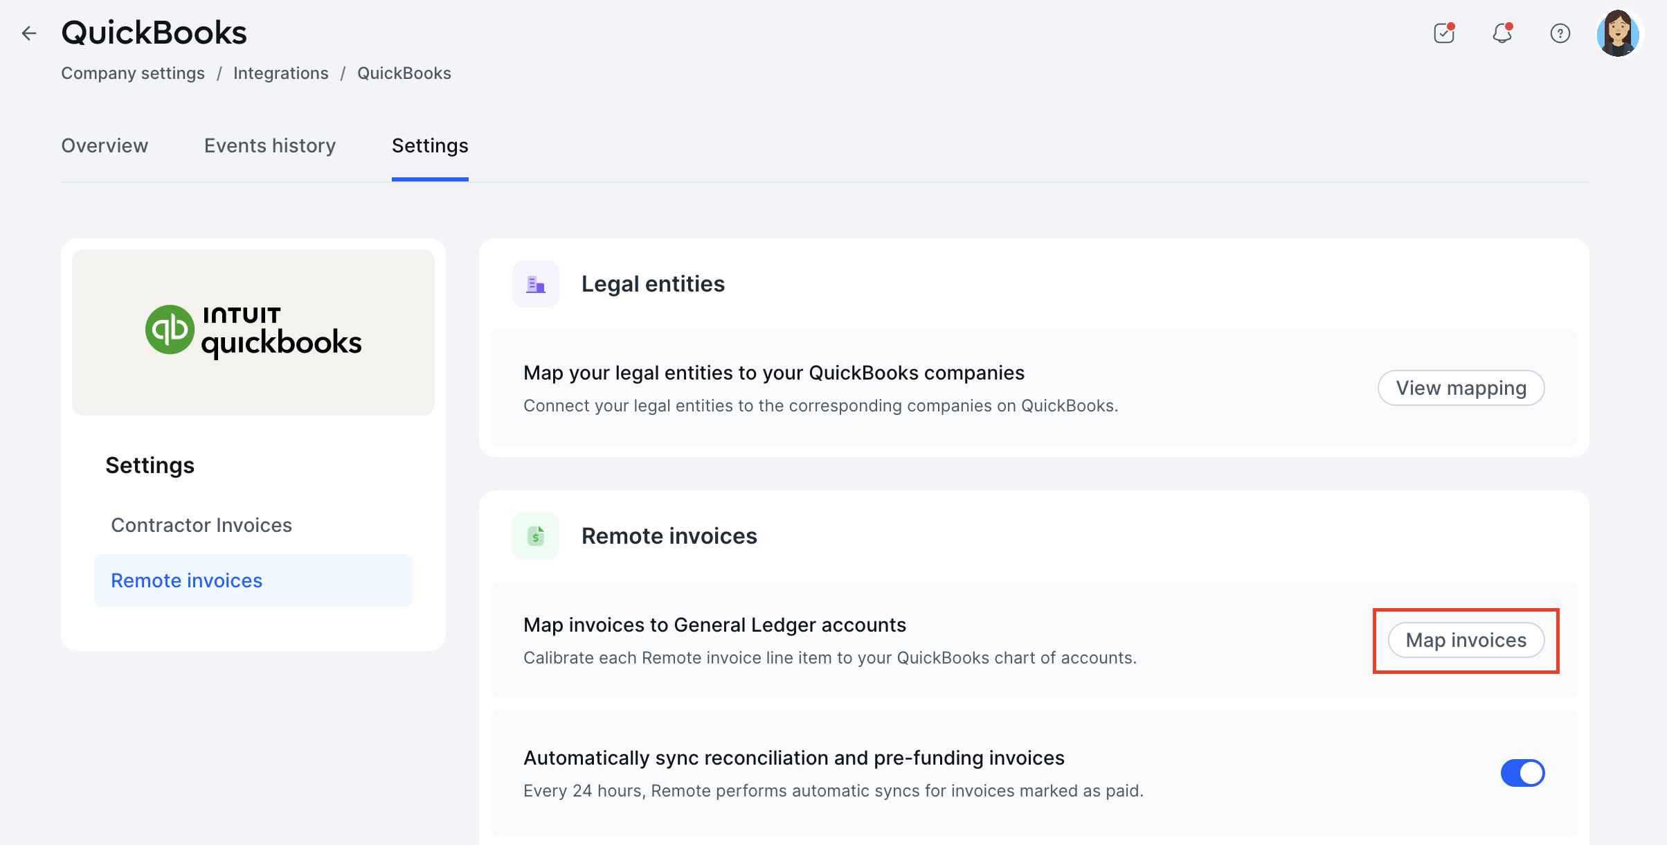Open the help question mark icon
This screenshot has width=1667, height=845.
click(x=1560, y=33)
